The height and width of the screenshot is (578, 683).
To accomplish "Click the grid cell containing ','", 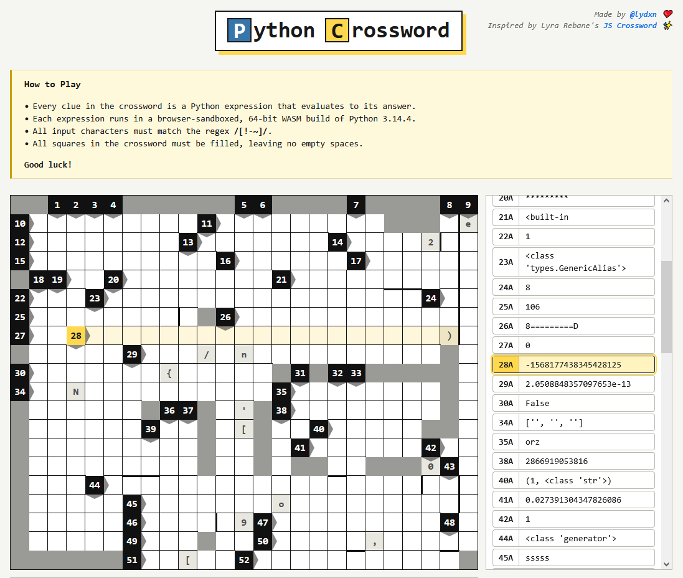I will pyautogui.click(x=375, y=541).
